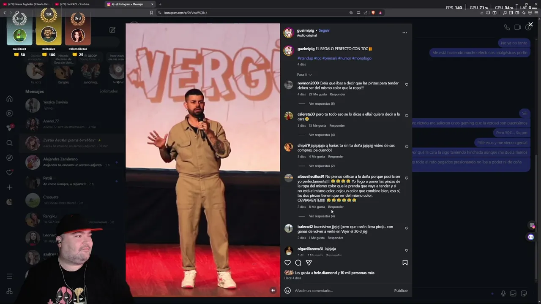Open the hamburger More menu in sidebar
Image resolution: width=541 pixels, height=304 pixels.
pyautogui.click(x=9, y=276)
